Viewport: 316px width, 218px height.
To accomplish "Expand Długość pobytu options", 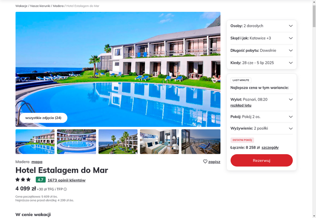I will pos(261,50).
